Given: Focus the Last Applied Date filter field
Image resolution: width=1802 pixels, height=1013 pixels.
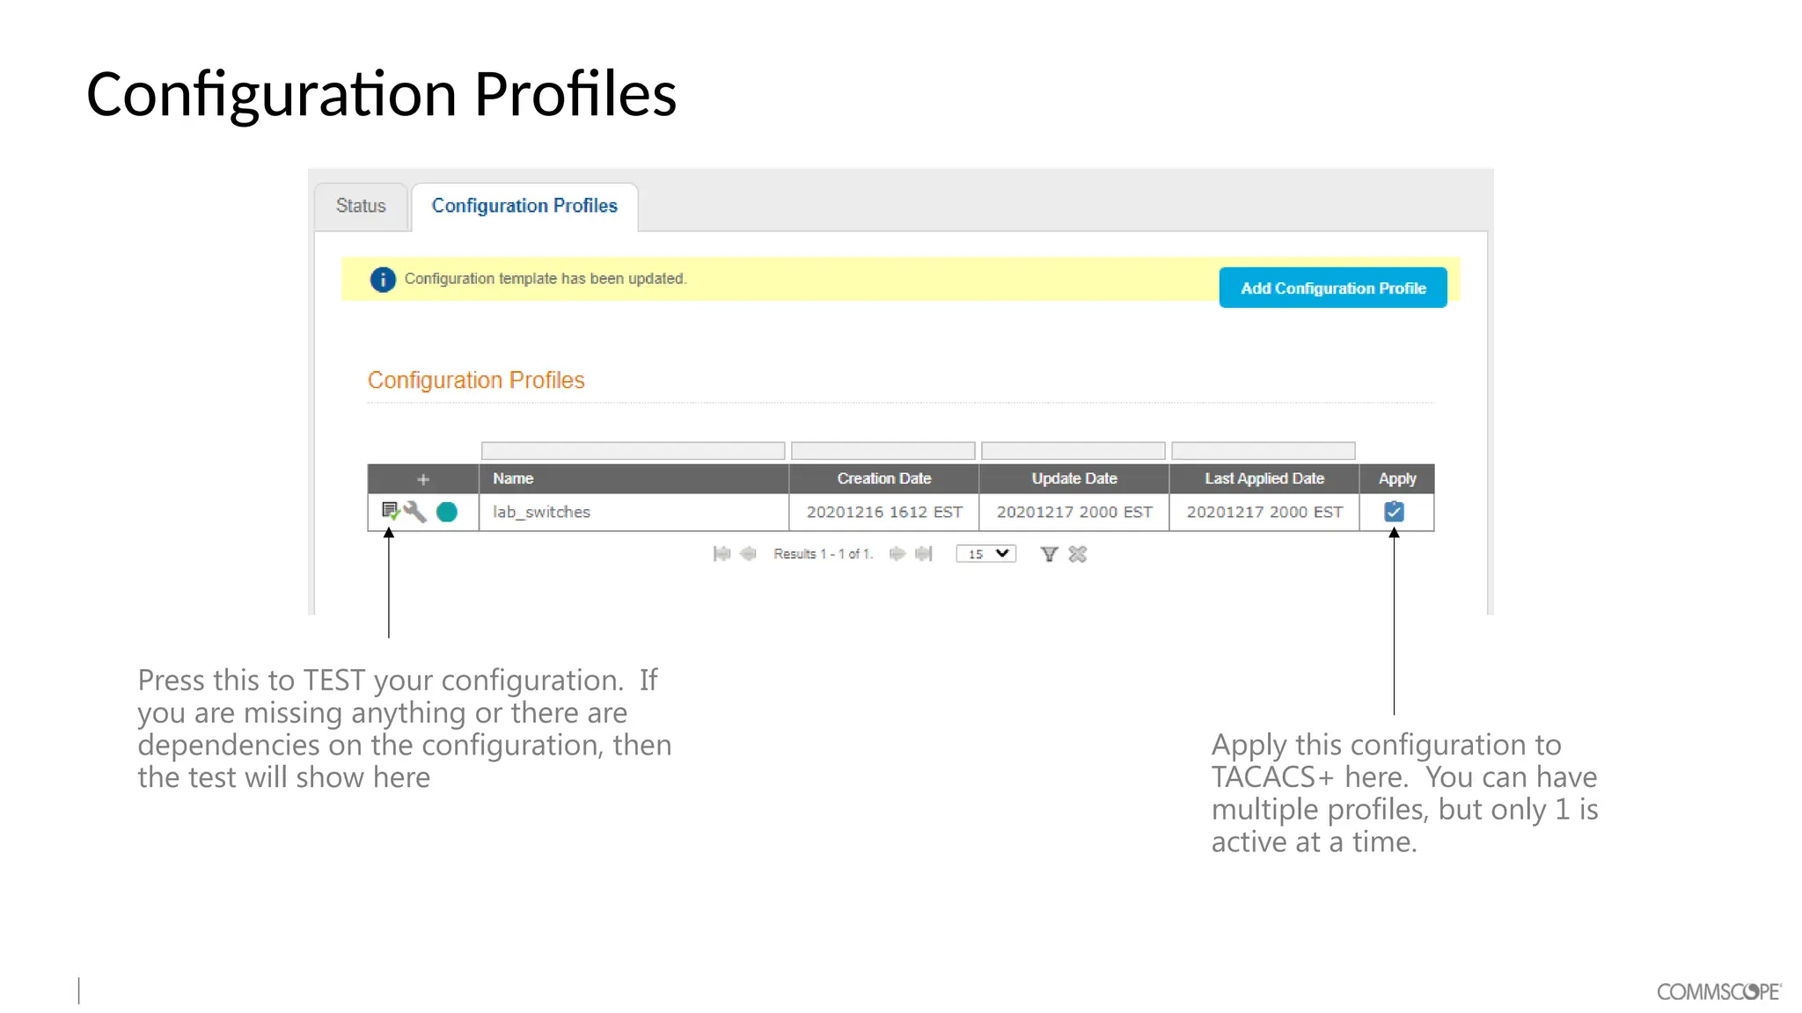Looking at the screenshot, I should [1264, 451].
